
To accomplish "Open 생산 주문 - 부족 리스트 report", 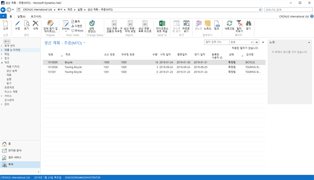I will (x=145, y=26).
